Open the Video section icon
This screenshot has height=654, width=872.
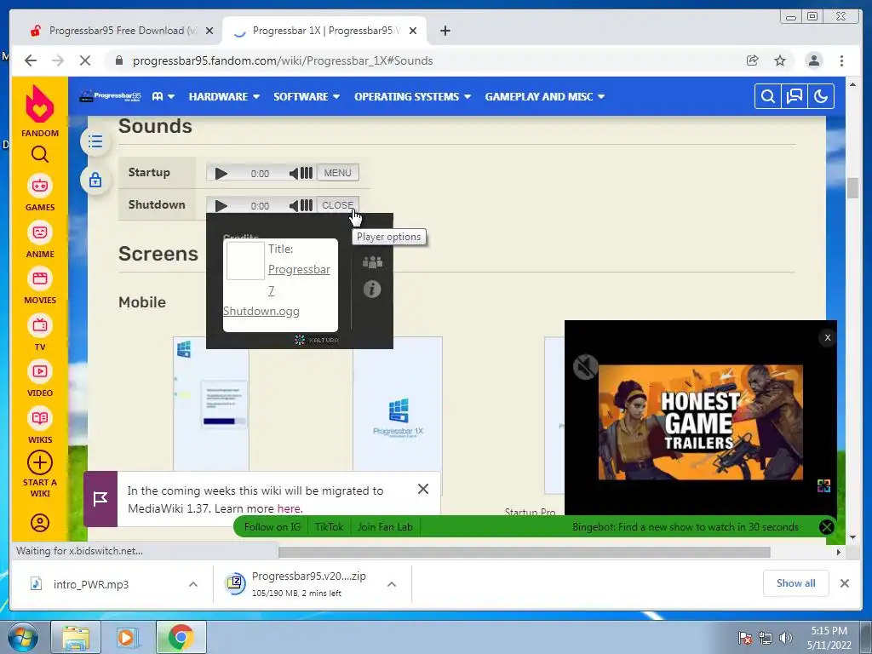pos(39,371)
